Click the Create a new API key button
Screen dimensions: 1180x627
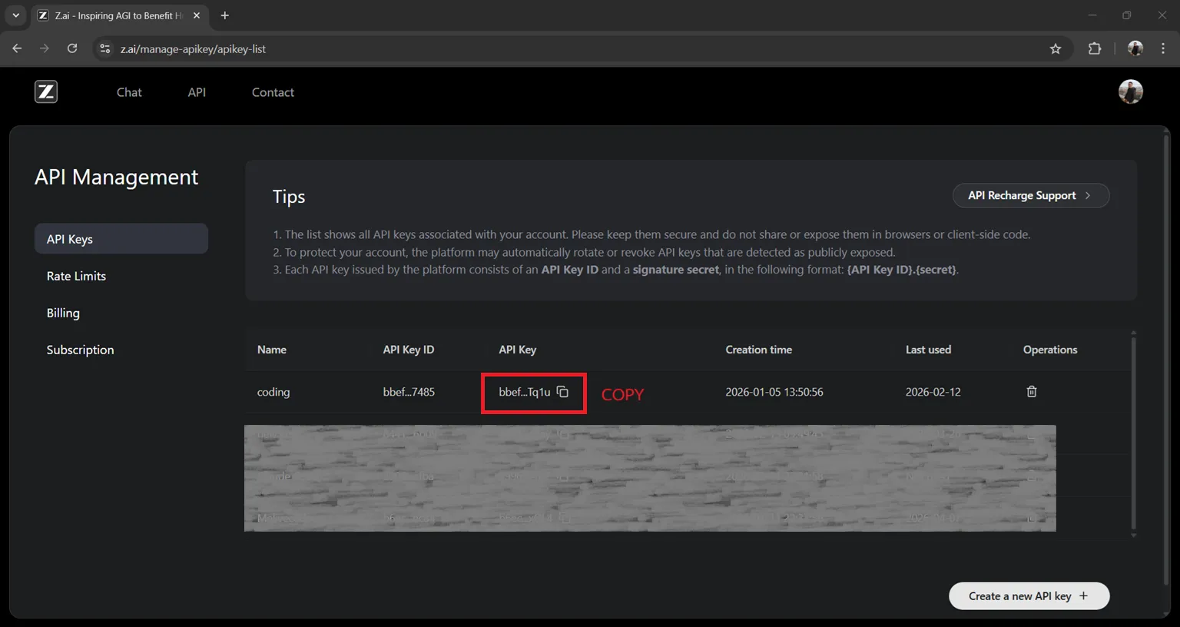coord(1029,595)
